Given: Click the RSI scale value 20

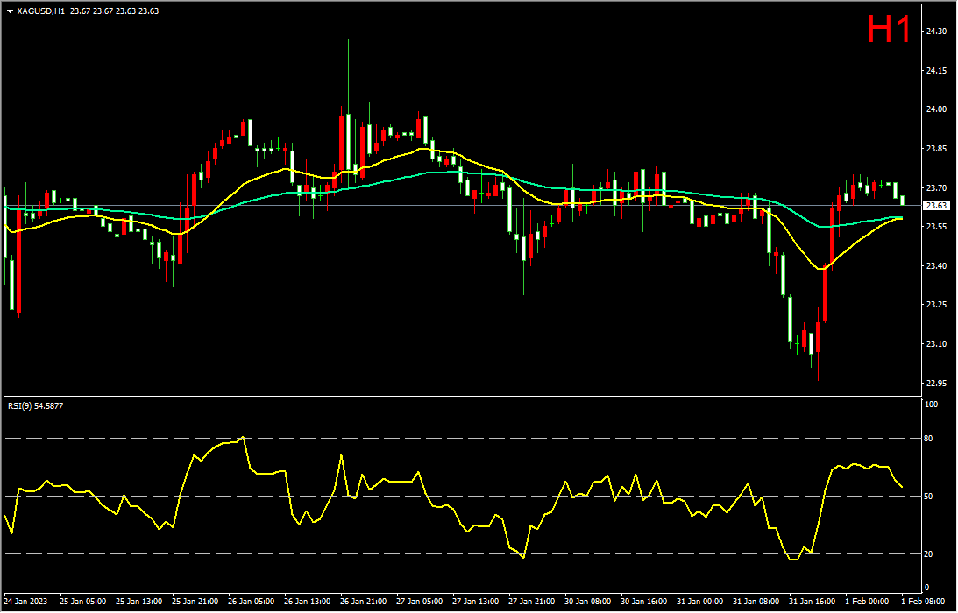Looking at the screenshot, I should pyautogui.click(x=930, y=555).
